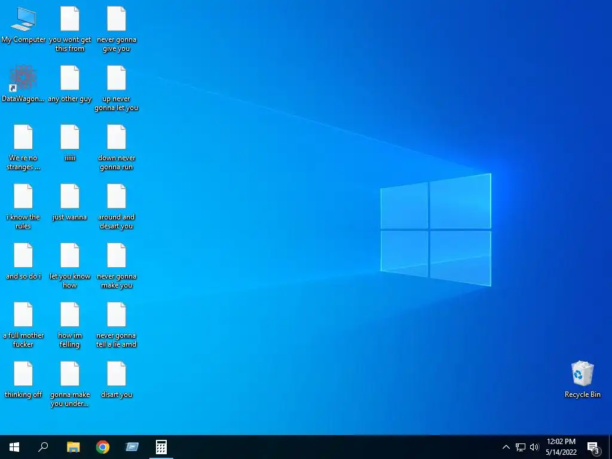Open the Windows Start menu
The image size is (612, 459).
pos(14,447)
